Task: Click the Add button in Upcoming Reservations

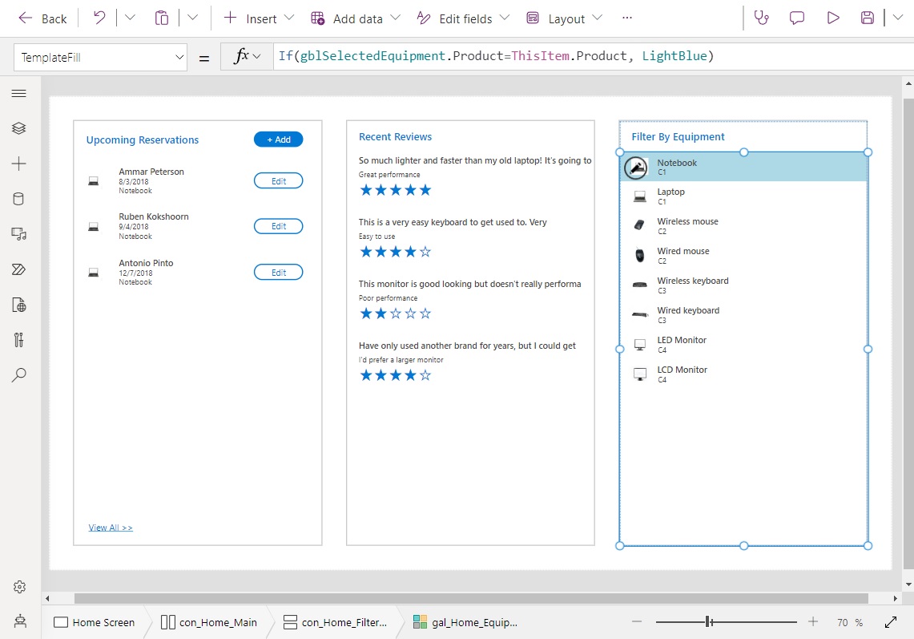Action: [278, 139]
